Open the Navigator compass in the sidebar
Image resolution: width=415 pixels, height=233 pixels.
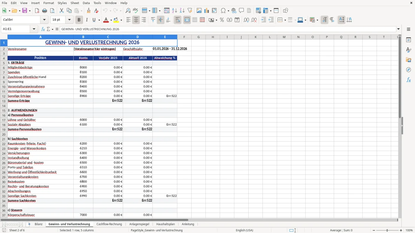coord(408,70)
